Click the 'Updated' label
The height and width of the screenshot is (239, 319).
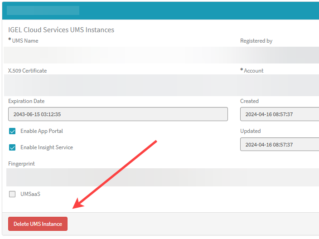250,131
